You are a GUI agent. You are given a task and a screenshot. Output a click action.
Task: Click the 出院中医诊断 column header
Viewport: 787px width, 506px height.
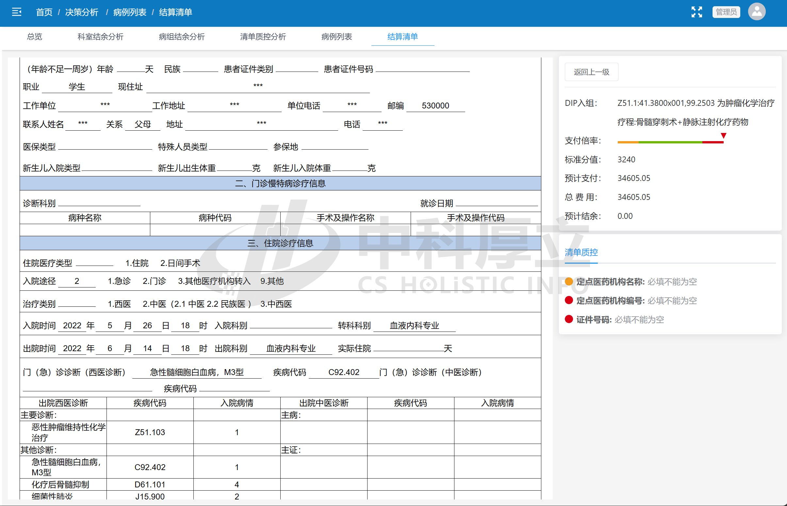(x=324, y=403)
